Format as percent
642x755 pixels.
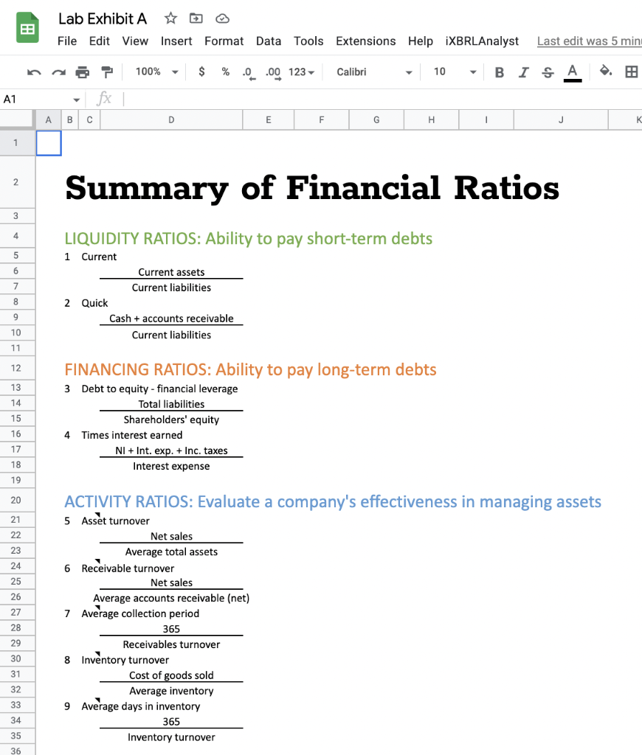pos(225,72)
